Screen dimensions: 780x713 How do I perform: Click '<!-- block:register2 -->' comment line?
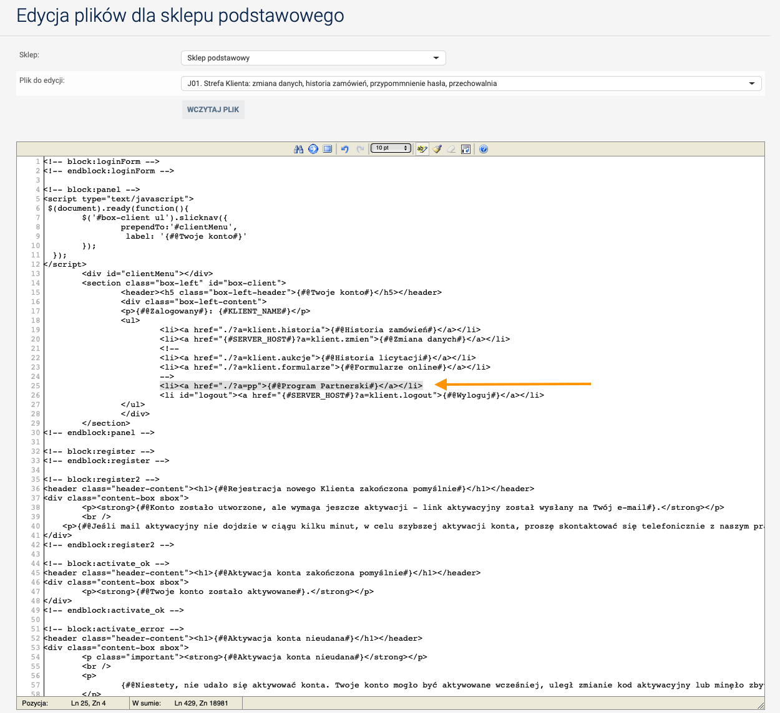102,479
